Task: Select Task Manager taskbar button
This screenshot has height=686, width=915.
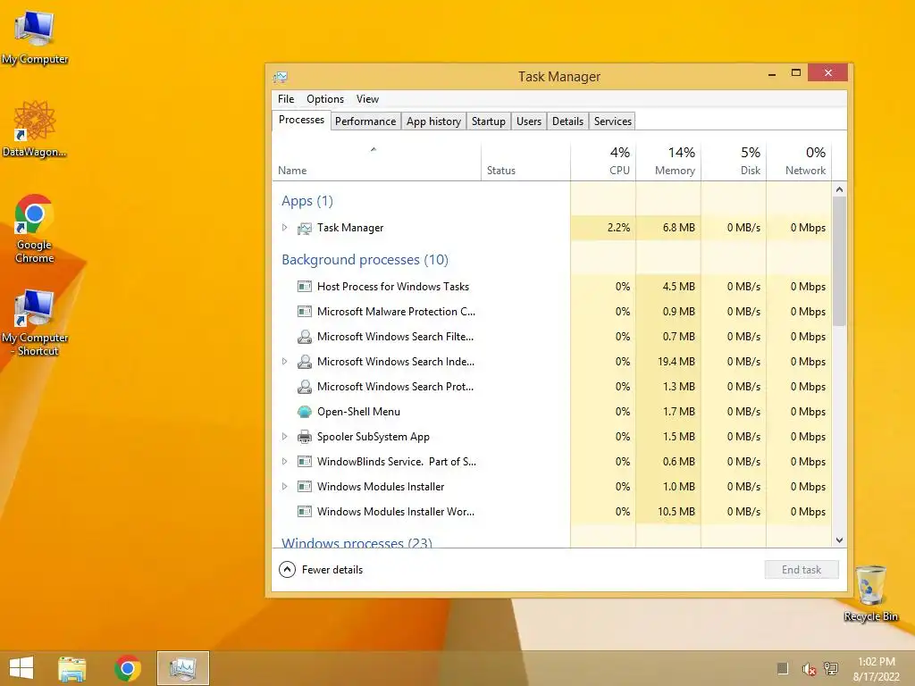Action: pos(182,668)
